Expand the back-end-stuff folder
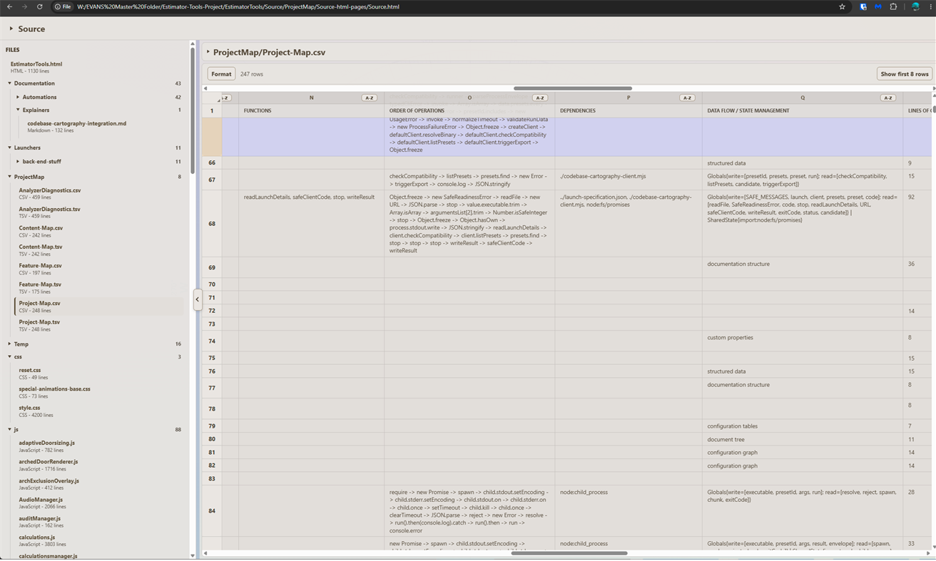 click(19, 161)
